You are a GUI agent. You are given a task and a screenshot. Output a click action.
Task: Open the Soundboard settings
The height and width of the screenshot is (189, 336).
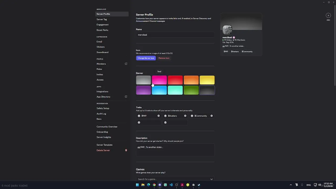[x=112, y=52]
